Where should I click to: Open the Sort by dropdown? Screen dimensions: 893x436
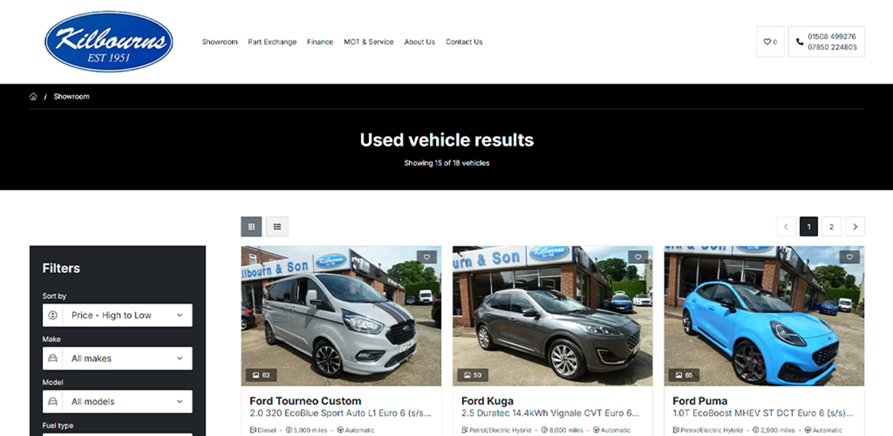pyautogui.click(x=118, y=315)
